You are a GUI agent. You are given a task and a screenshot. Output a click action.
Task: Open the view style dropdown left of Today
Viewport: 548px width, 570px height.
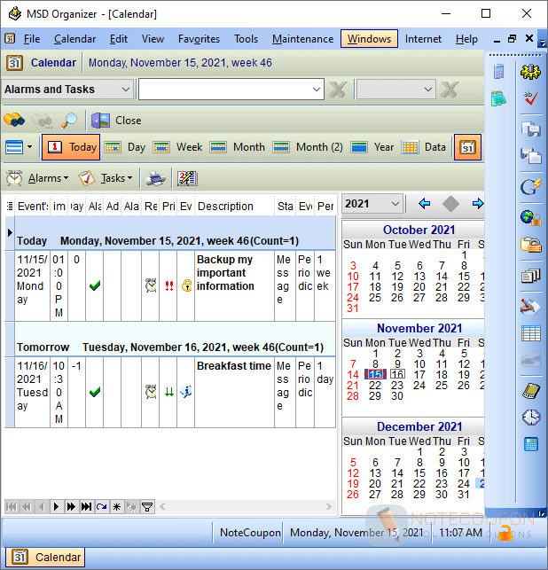point(30,147)
